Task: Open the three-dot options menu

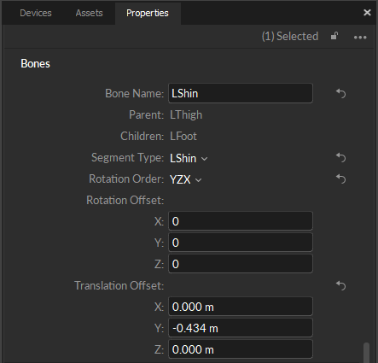Action: click(360, 38)
